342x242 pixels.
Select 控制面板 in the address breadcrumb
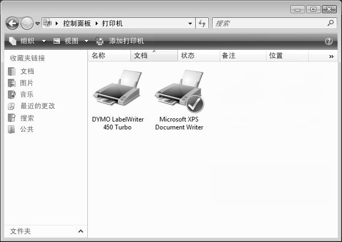pos(77,23)
